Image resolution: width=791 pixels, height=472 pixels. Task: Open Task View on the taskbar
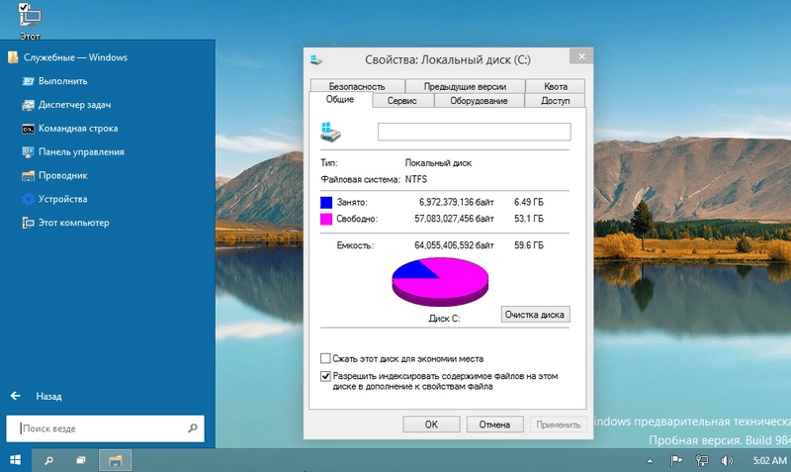[x=81, y=460]
